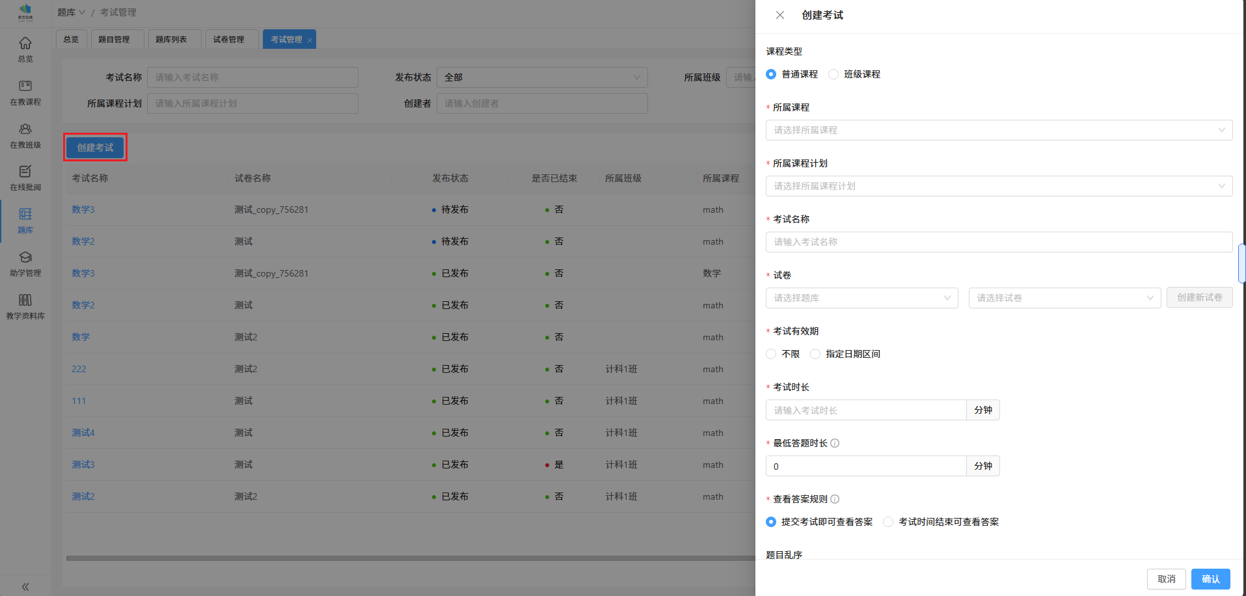Screen dimensions: 1246x596
Task: Click the 取消 button
Action: (1166, 579)
